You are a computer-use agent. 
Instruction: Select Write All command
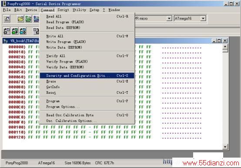87,36
